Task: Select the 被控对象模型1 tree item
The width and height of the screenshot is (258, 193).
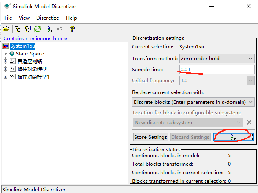Action: tap(33, 77)
